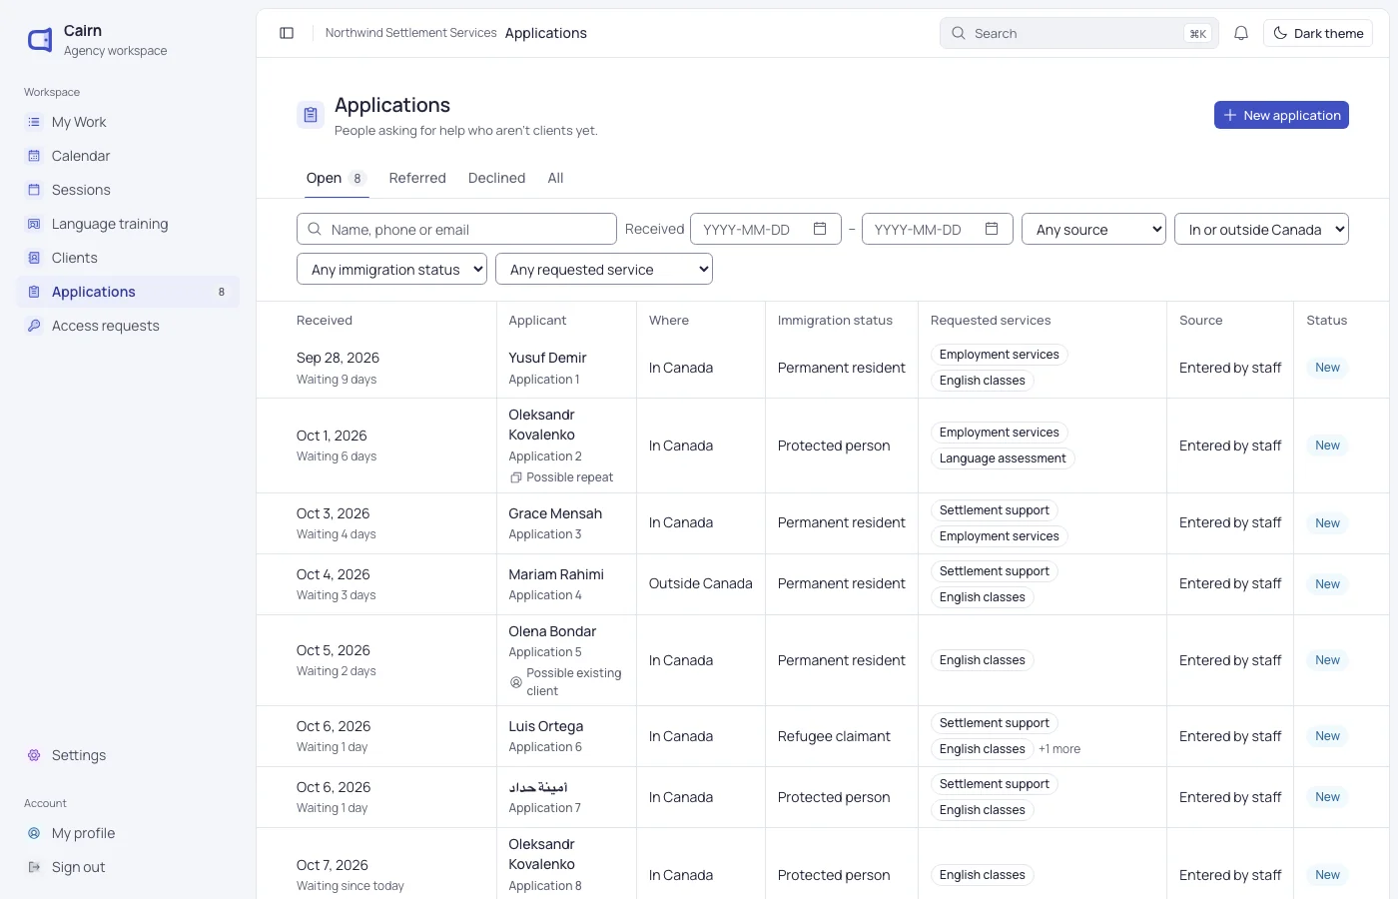
Task: Click the Sessions sidebar icon
Action: click(34, 190)
